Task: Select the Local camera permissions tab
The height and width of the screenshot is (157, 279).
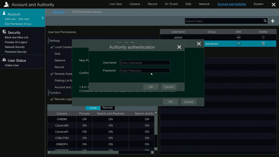Action: 93,108
